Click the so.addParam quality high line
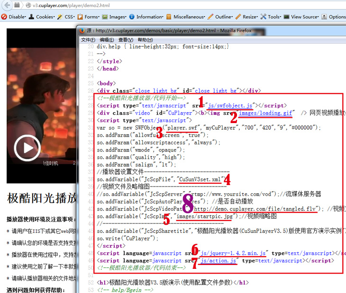The image size is (346, 293). pos(141,157)
